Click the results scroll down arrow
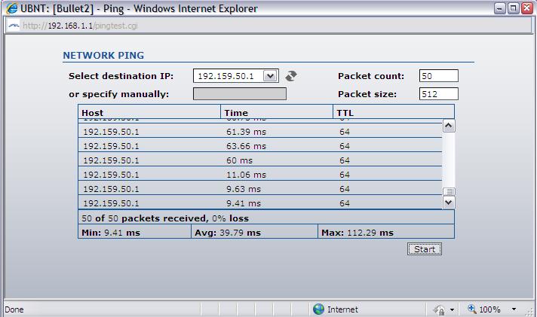The image size is (537, 317). click(x=449, y=203)
